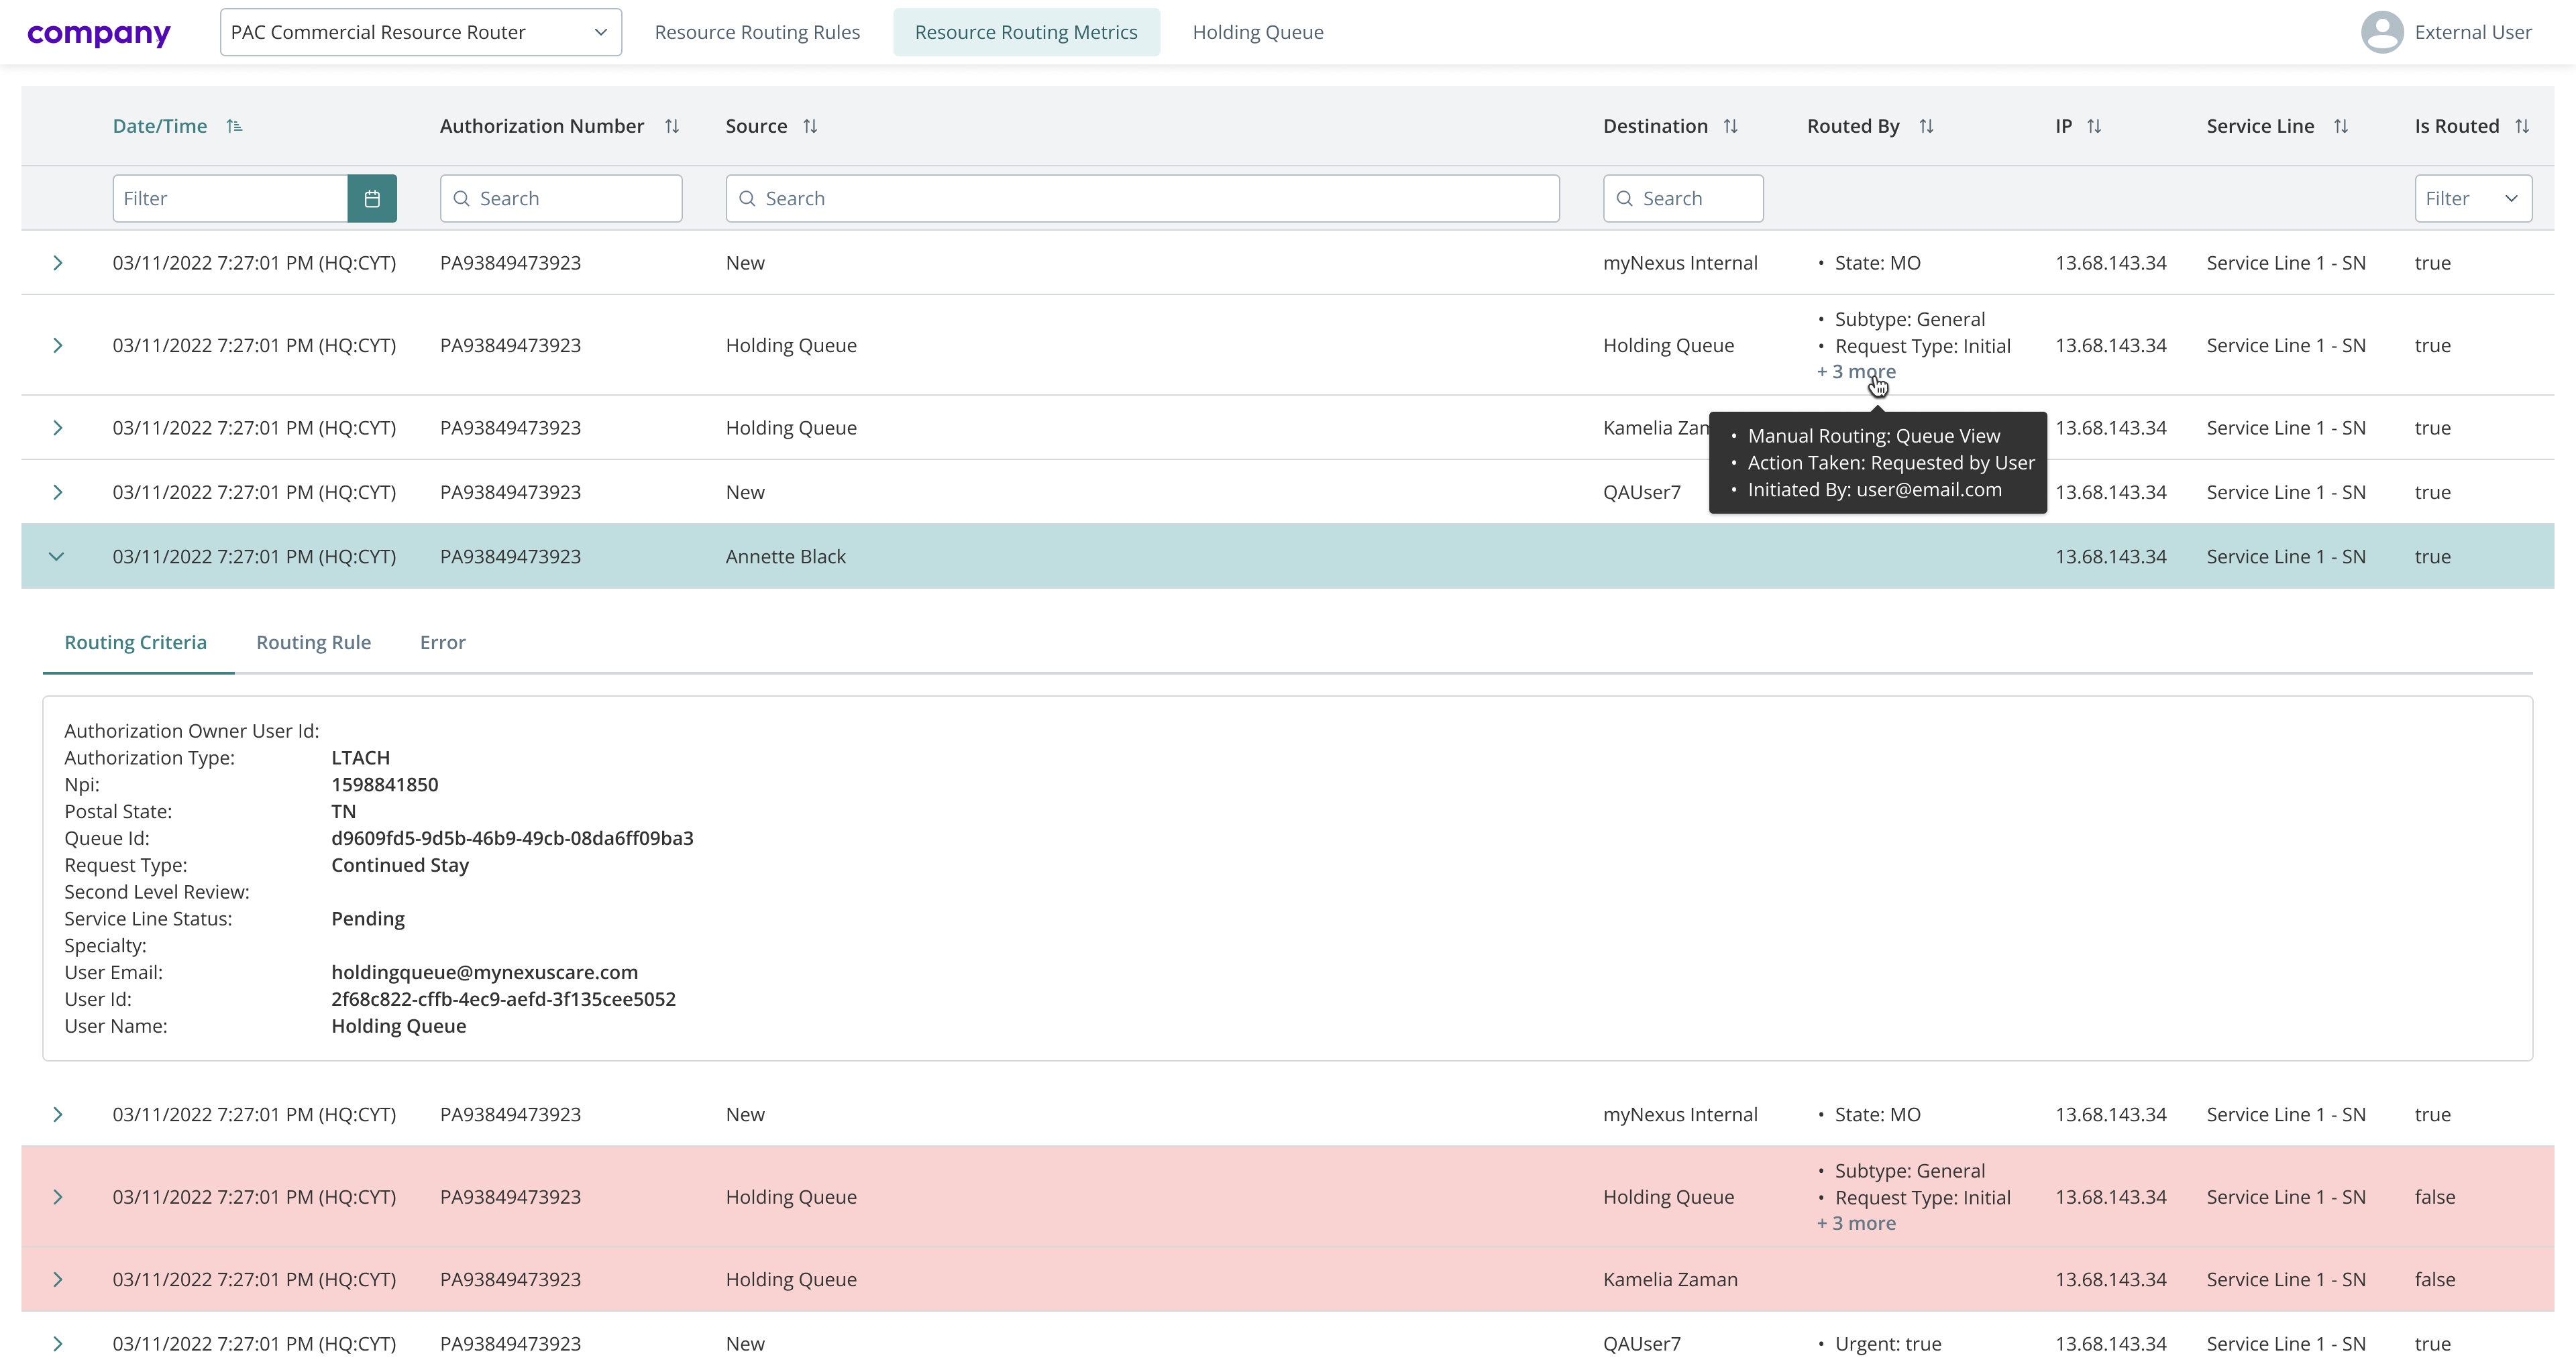Sort the Routed By column
Image resolution: width=2576 pixels, height=1368 pixels.
pos(1927,126)
